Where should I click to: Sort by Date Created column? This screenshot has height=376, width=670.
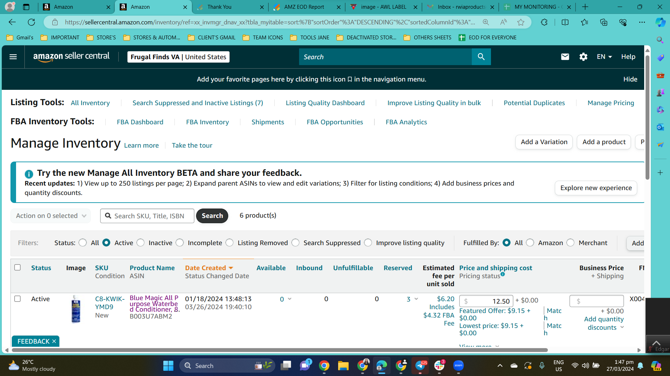point(209,268)
